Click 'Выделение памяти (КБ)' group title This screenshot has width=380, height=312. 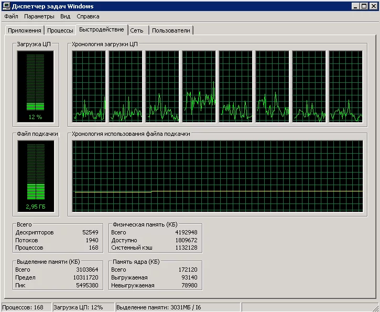(48, 262)
